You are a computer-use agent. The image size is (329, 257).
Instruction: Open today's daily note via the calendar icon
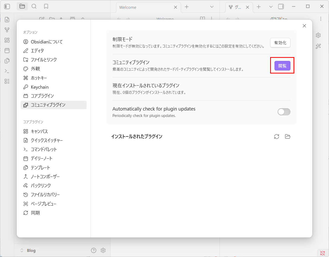7,50
